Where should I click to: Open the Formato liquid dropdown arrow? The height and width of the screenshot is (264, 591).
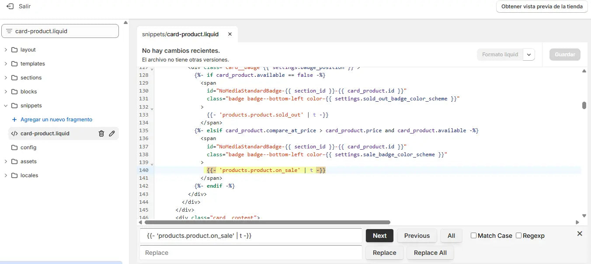pyautogui.click(x=529, y=55)
